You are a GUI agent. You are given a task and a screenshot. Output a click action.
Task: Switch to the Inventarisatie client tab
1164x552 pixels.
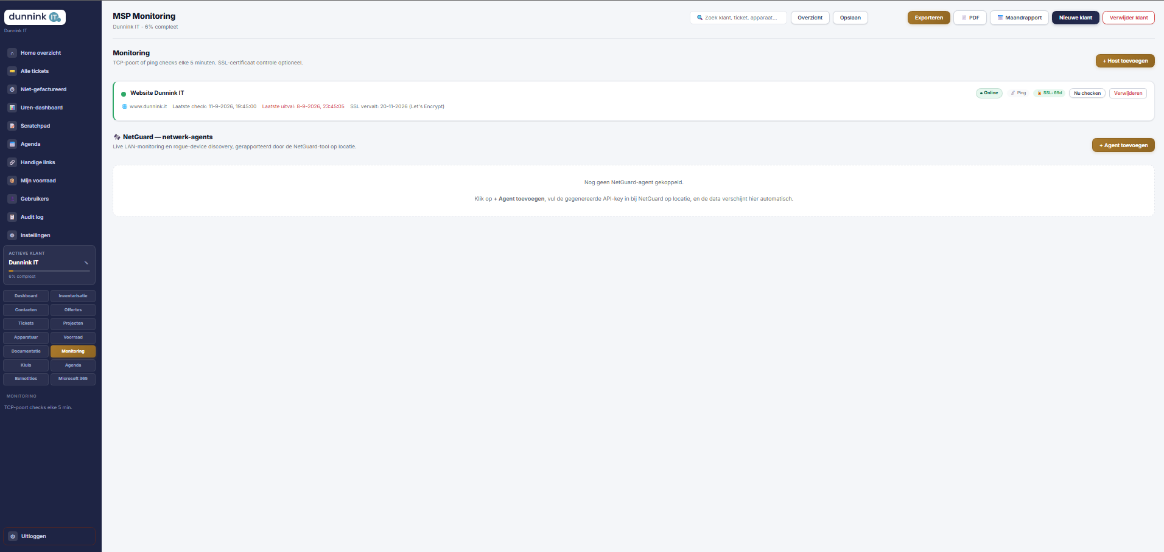coord(73,296)
